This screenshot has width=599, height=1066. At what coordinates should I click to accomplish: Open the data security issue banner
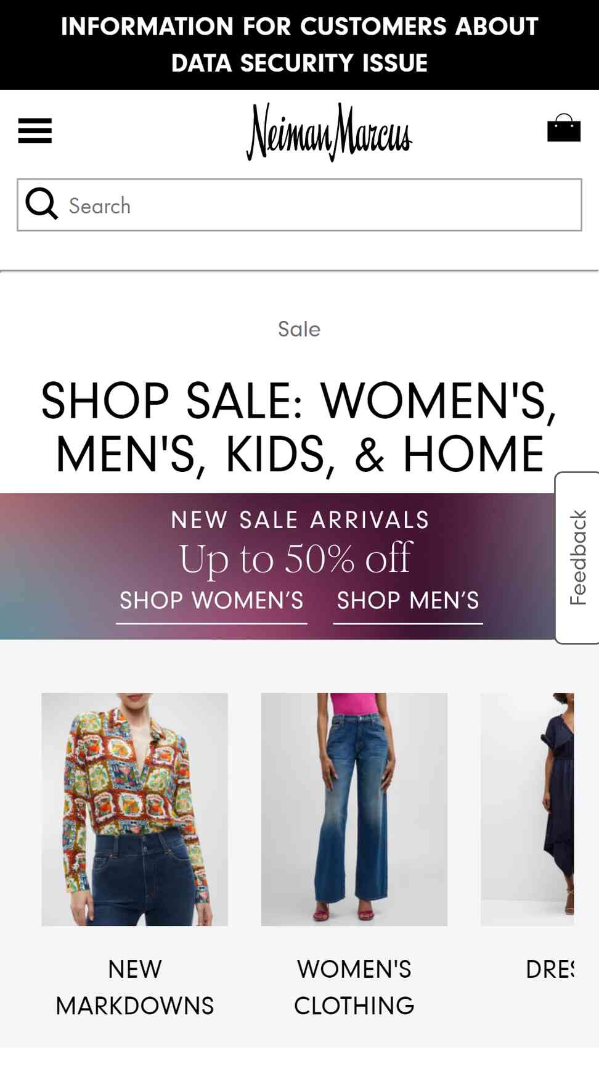[x=299, y=45]
